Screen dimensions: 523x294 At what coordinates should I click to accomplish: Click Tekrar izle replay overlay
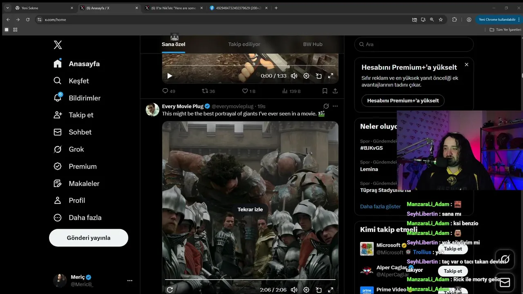[x=250, y=209]
